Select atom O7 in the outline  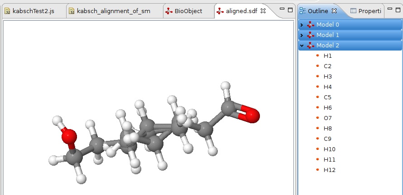tap(327, 118)
